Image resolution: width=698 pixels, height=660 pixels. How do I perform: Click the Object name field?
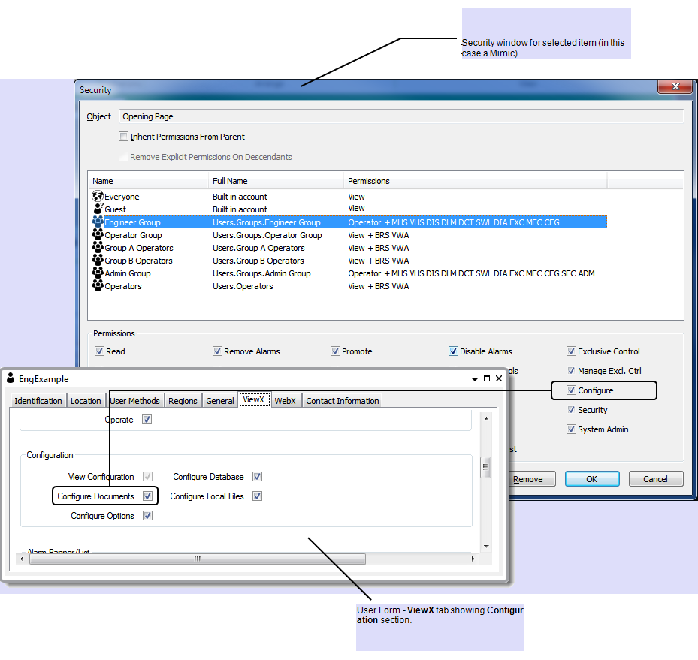[400, 116]
